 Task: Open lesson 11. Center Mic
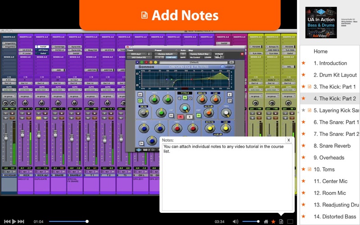330,181
